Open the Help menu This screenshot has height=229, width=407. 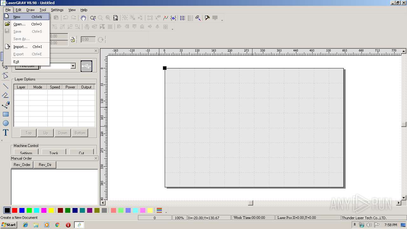[84, 10]
